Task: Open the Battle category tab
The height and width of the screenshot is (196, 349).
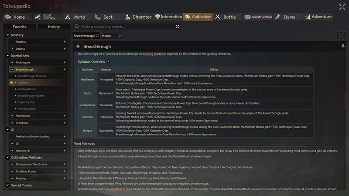Action: (228, 17)
